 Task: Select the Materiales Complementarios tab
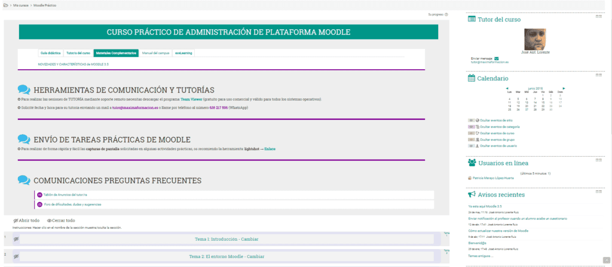point(116,53)
